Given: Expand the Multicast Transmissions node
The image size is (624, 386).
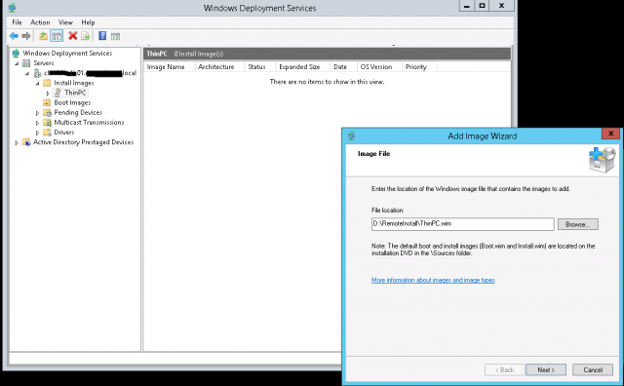Looking at the screenshot, I should tap(38, 123).
